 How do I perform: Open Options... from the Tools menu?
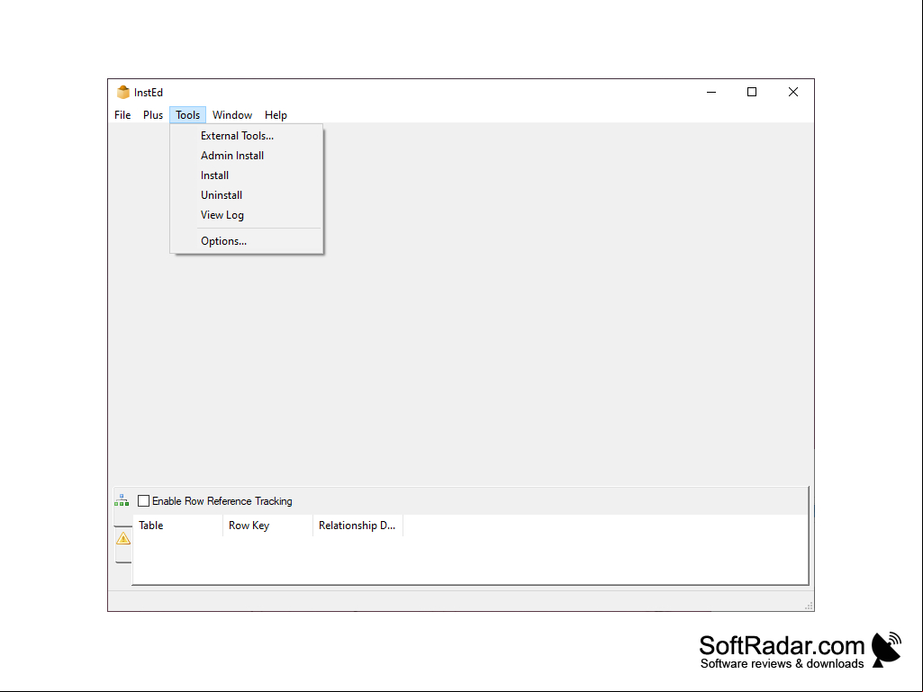coord(247,241)
